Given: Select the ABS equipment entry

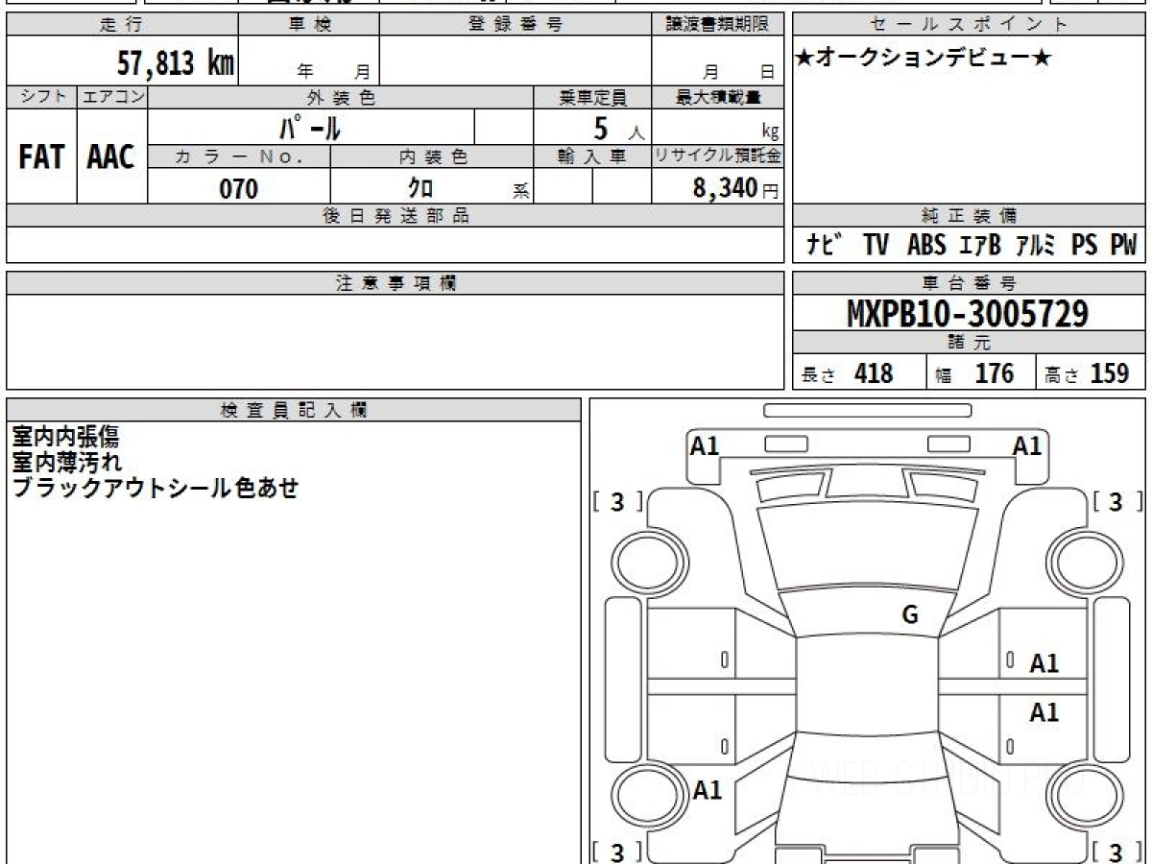Looking at the screenshot, I should pos(926,245).
